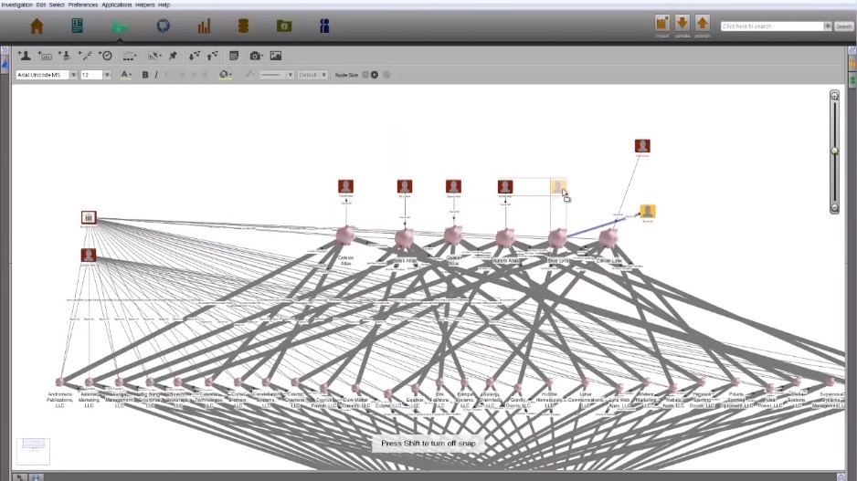
Task: Open the brown database stack icon
Action: click(243, 26)
